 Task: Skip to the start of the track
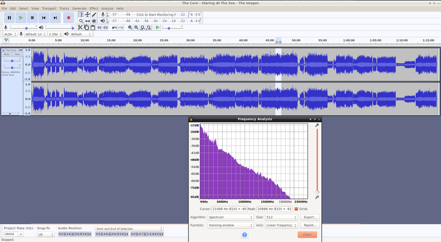[x=44, y=18]
